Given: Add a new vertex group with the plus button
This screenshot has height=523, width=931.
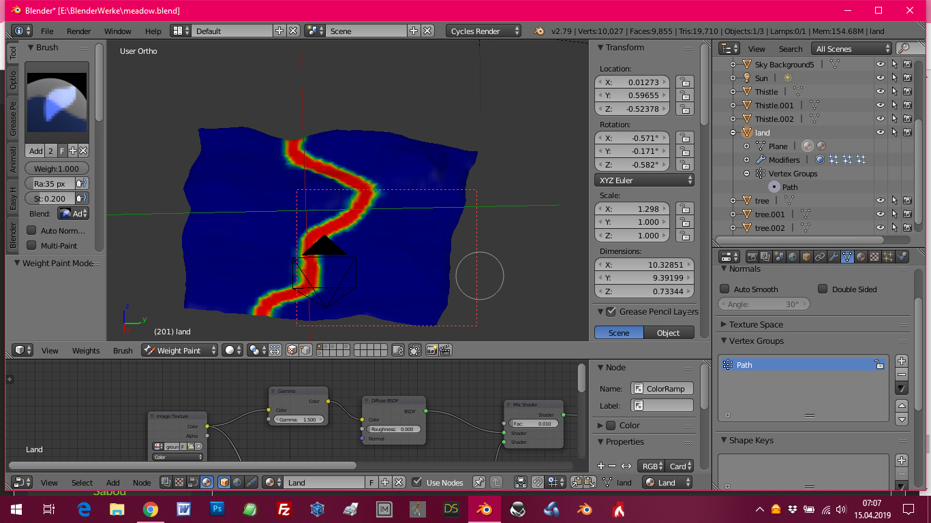Looking at the screenshot, I should pos(901,361).
